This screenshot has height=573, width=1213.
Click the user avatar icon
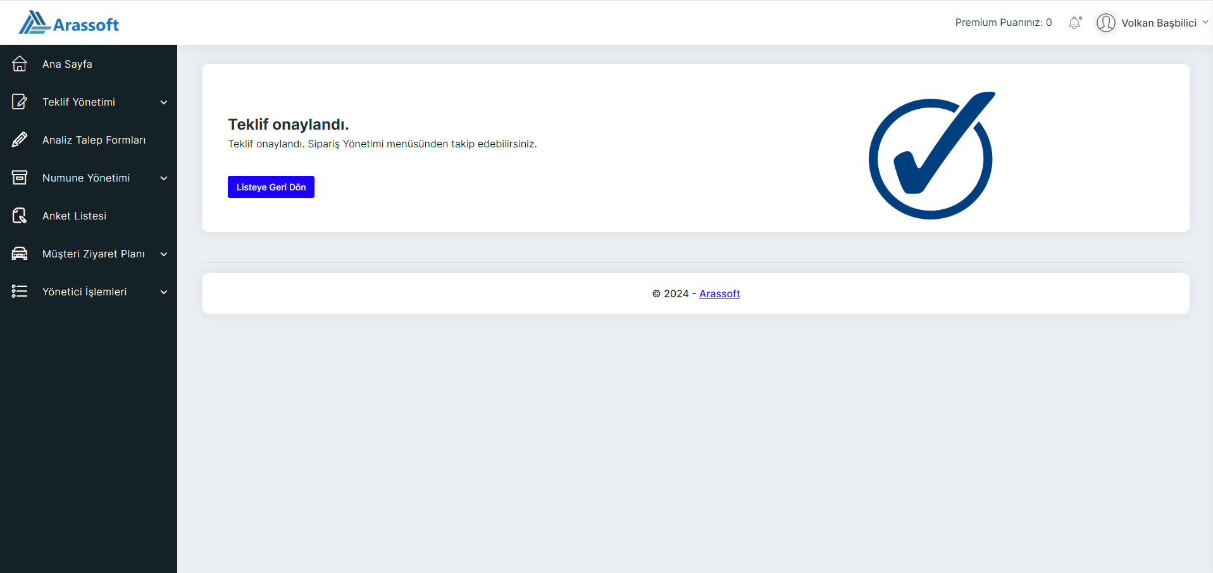pyautogui.click(x=1105, y=23)
